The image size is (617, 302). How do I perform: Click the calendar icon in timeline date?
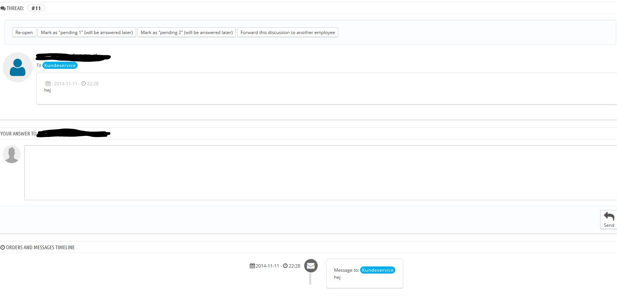(x=252, y=266)
